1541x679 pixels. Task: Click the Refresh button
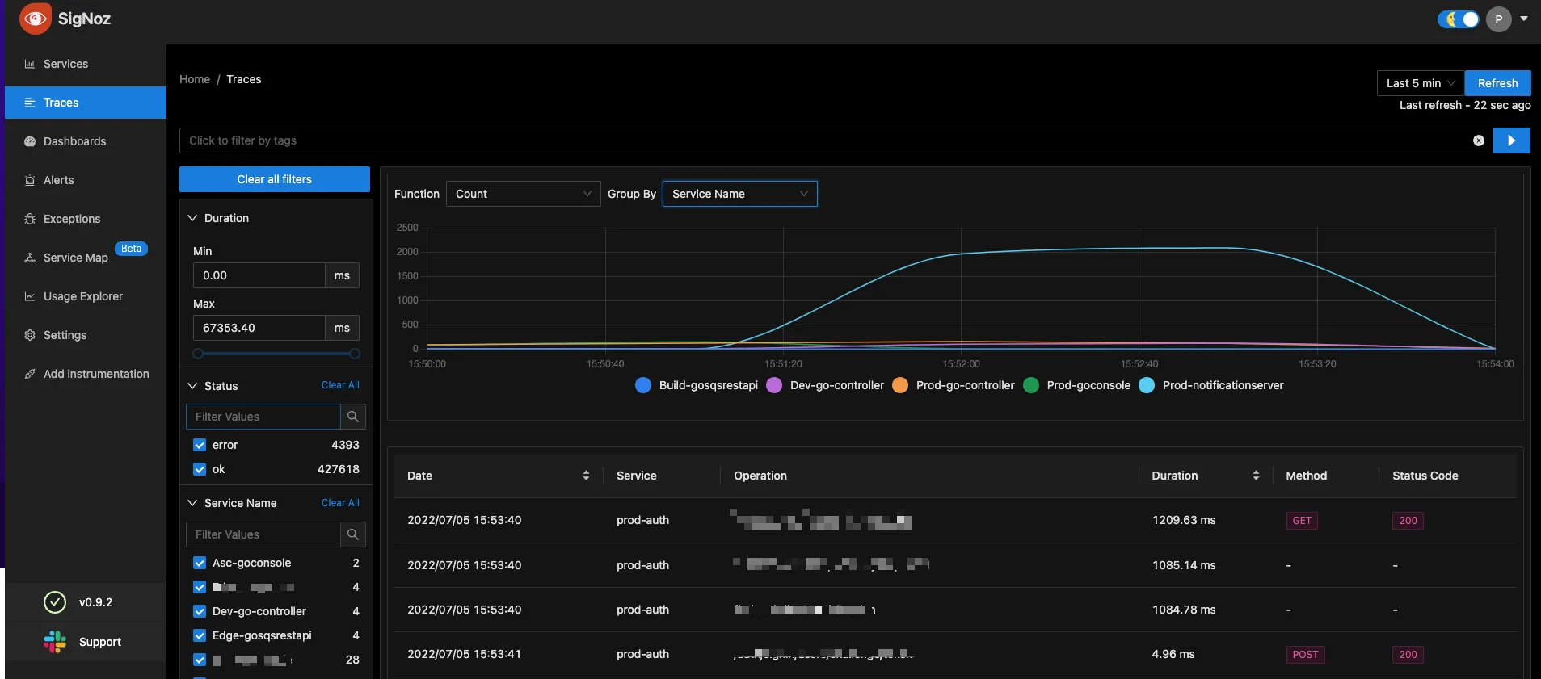(x=1497, y=83)
